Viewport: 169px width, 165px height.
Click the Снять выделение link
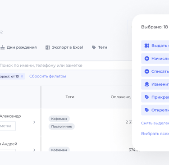click(x=155, y=123)
